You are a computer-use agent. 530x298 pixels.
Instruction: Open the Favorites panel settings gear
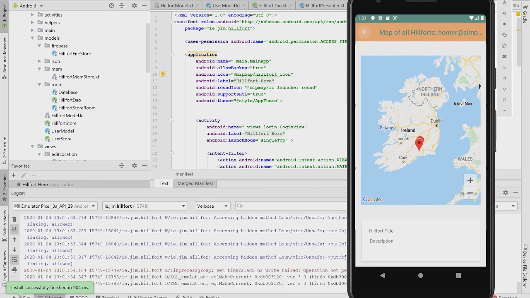(134, 166)
